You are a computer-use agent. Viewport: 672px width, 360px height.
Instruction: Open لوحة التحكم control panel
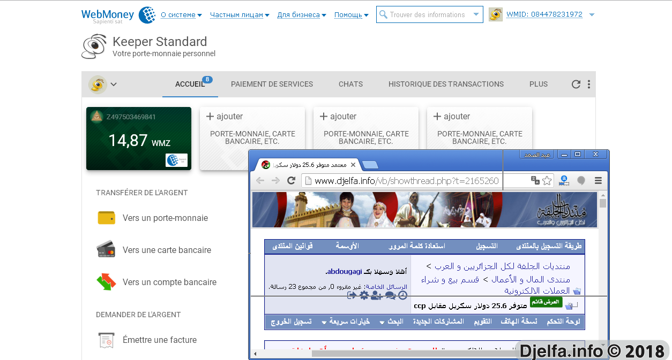(x=564, y=322)
